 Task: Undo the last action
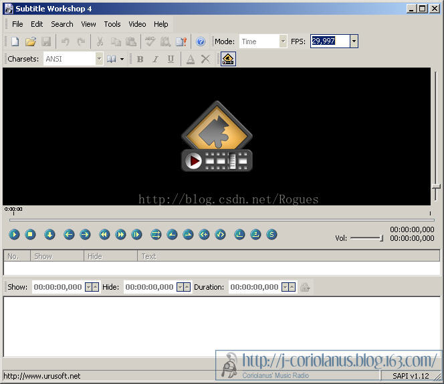(x=66, y=41)
